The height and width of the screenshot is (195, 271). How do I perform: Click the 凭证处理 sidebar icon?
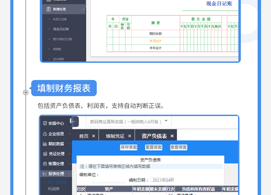(x=45, y=154)
